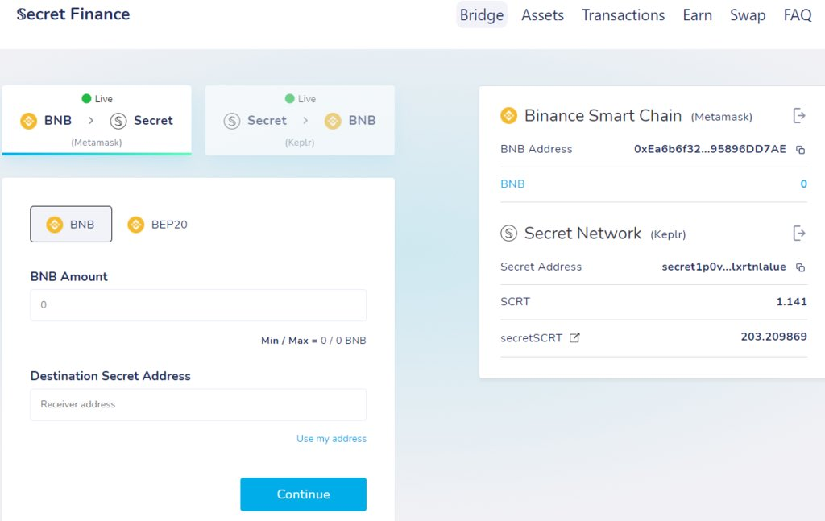
Task: Click the BNB coin icon in BNB tab
Action: pyautogui.click(x=28, y=121)
